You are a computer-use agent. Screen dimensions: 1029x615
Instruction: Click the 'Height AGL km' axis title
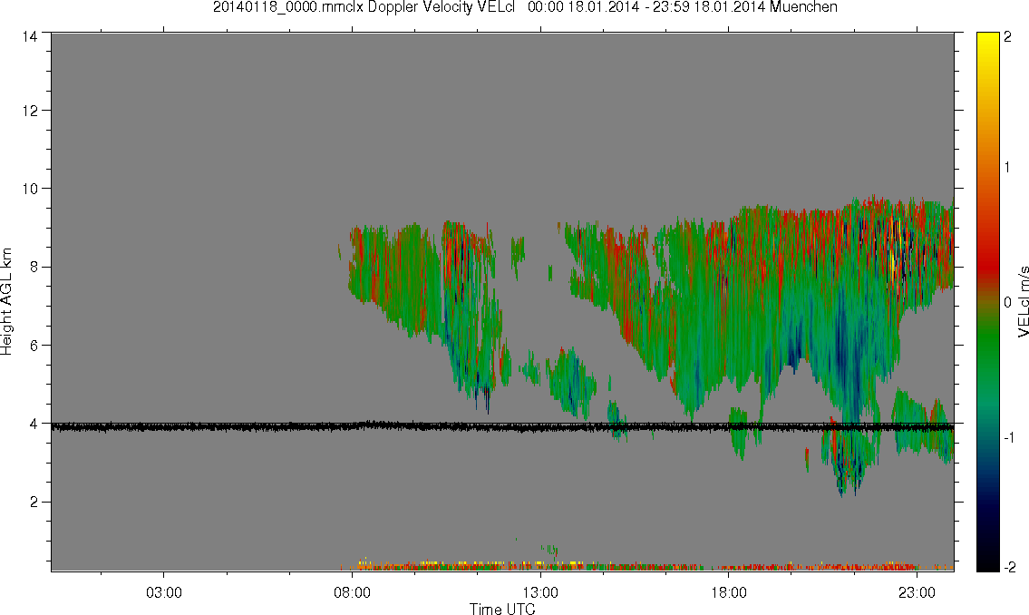pos(6,302)
